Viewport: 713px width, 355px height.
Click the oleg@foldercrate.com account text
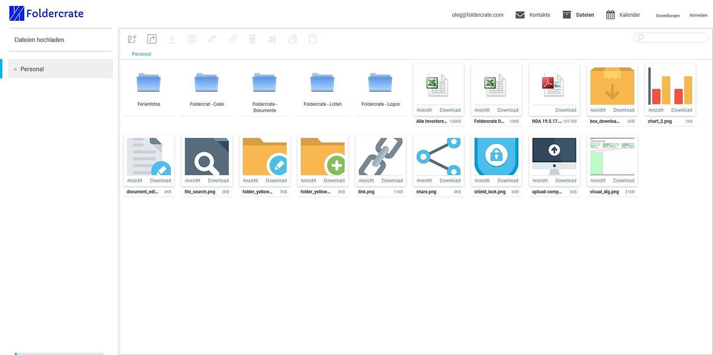477,15
